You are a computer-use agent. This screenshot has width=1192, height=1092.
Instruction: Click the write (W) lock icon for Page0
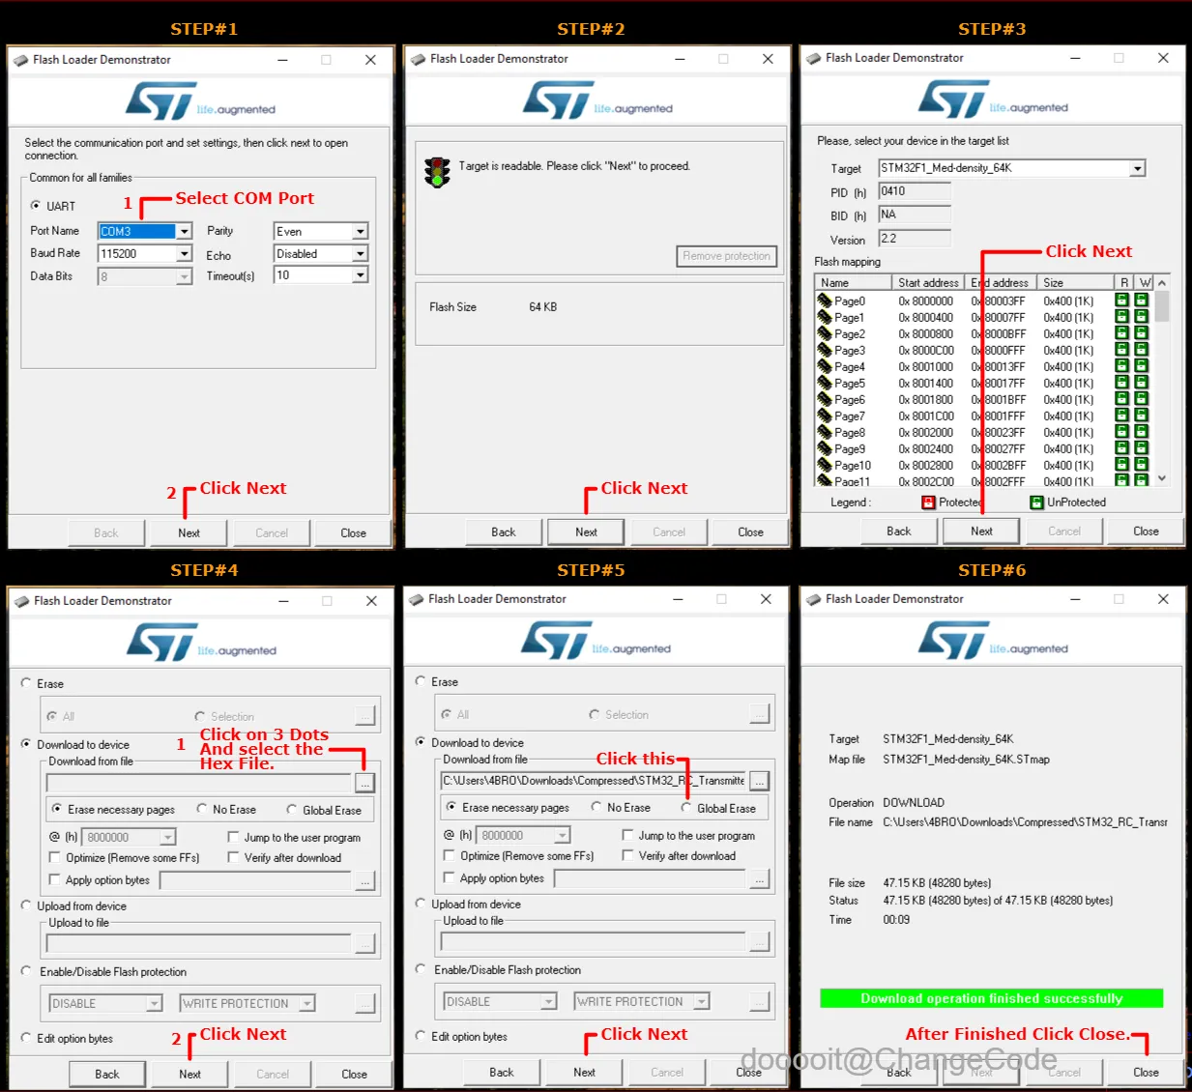click(x=1142, y=301)
